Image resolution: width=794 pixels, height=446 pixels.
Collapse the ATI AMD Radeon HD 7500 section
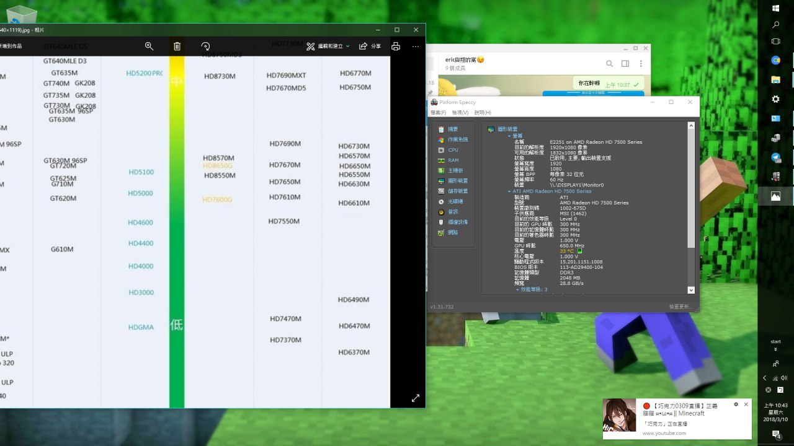(508, 191)
